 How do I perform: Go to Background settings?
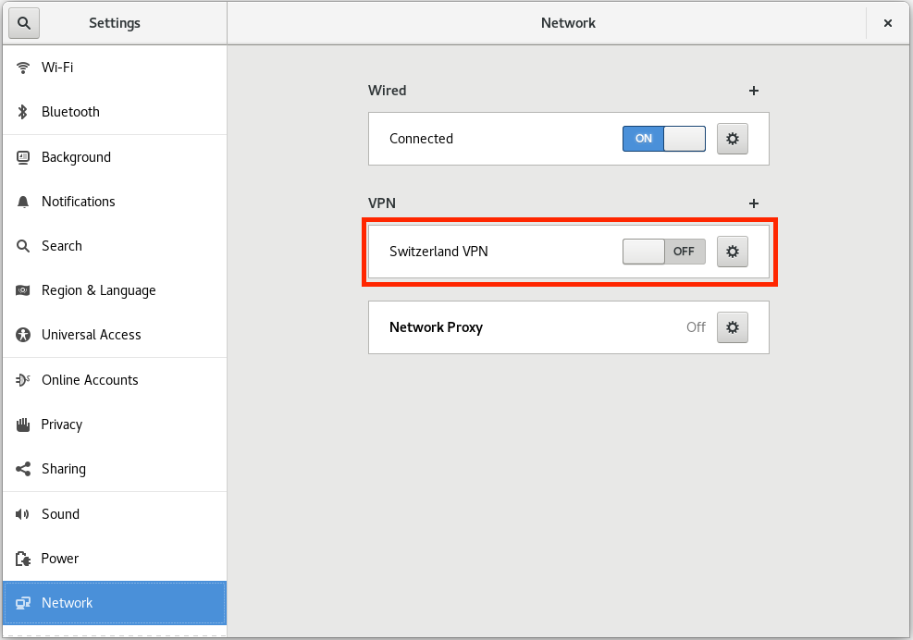pos(115,157)
